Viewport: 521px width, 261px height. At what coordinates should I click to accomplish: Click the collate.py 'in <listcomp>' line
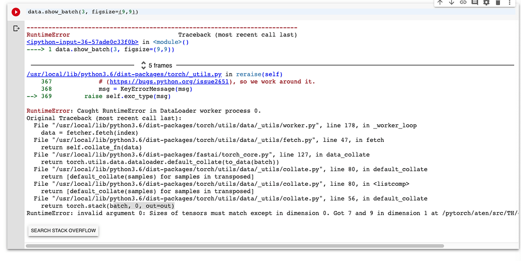[x=221, y=184]
